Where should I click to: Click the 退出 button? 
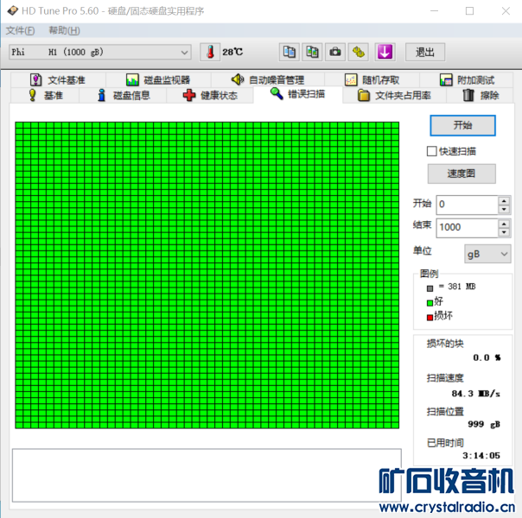pos(425,52)
